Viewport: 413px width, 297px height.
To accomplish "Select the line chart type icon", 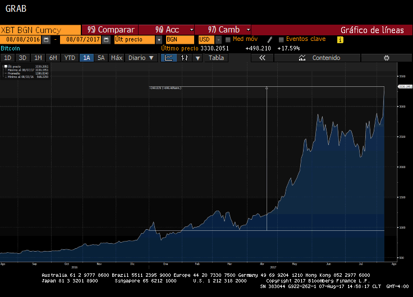I will point(168,58).
